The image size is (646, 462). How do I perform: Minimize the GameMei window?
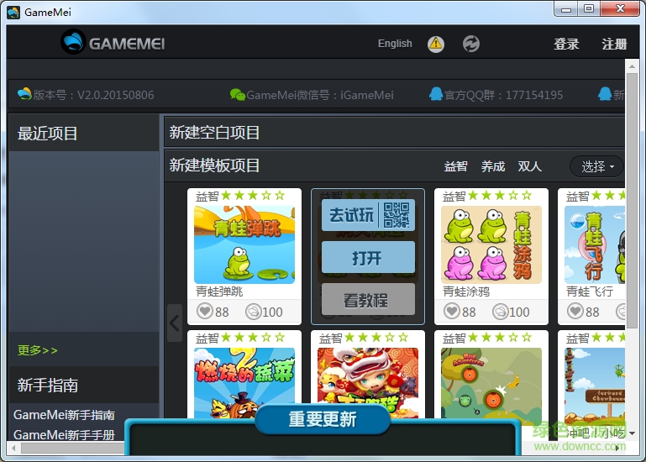click(x=566, y=9)
